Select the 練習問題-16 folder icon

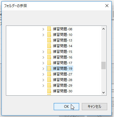(49, 57)
